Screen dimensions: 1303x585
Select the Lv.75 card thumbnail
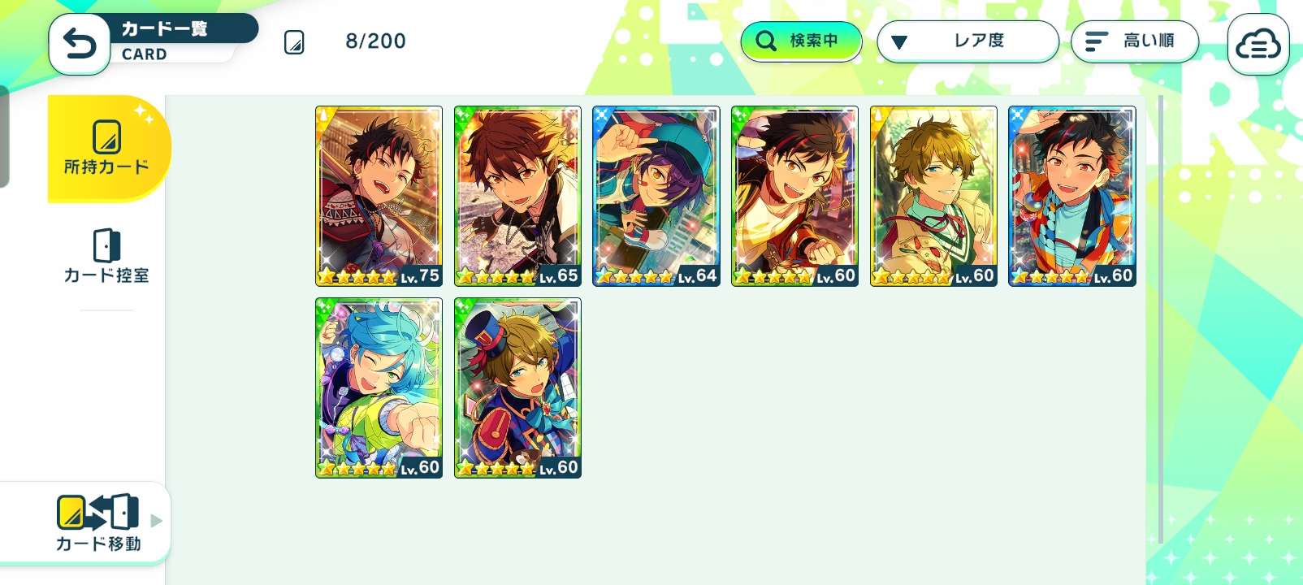click(x=379, y=196)
